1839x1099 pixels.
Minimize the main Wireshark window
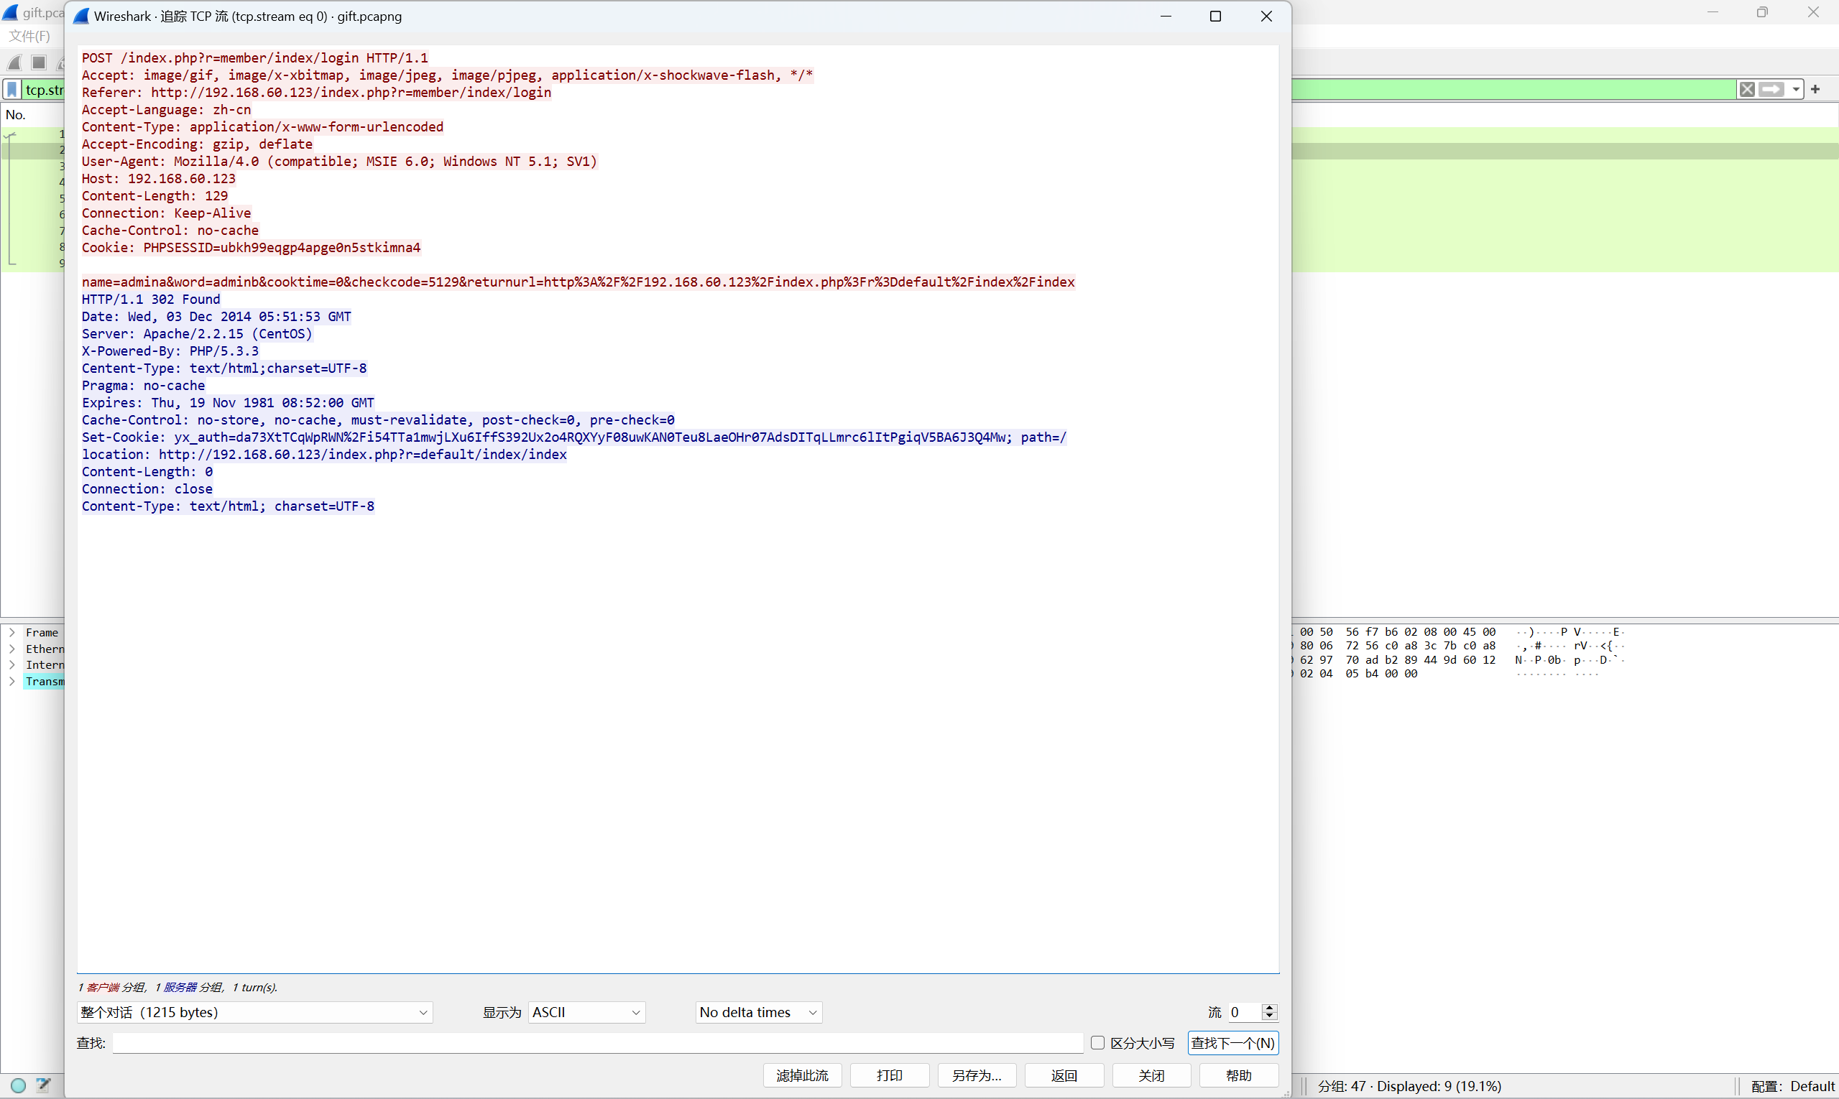click(1713, 13)
